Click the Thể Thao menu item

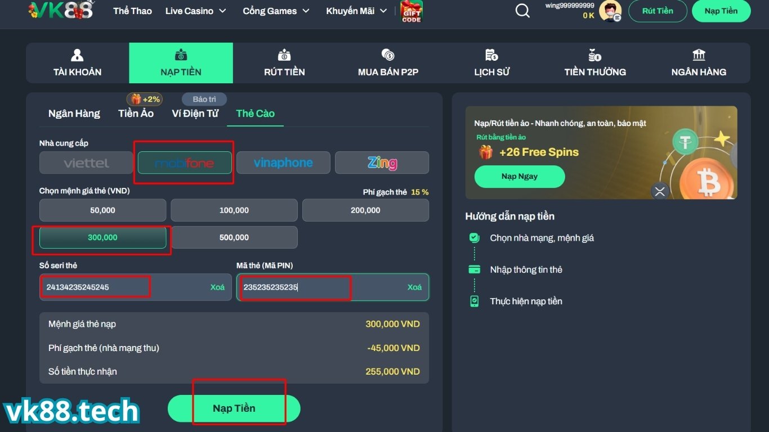click(x=132, y=11)
